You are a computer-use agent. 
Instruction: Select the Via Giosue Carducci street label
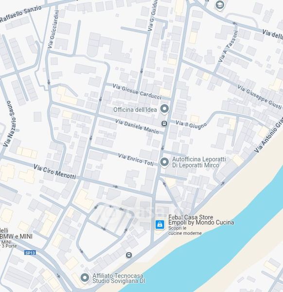(x=137, y=92)
